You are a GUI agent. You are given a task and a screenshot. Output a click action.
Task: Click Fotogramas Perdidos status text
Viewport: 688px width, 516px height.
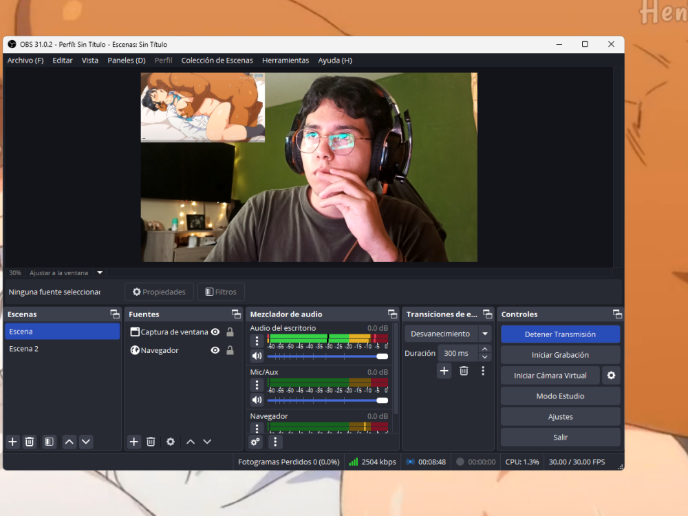289,462
